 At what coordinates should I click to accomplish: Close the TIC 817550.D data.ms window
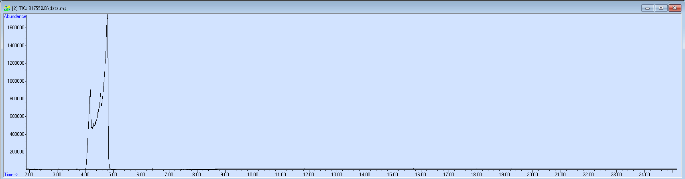pos(675,8)
